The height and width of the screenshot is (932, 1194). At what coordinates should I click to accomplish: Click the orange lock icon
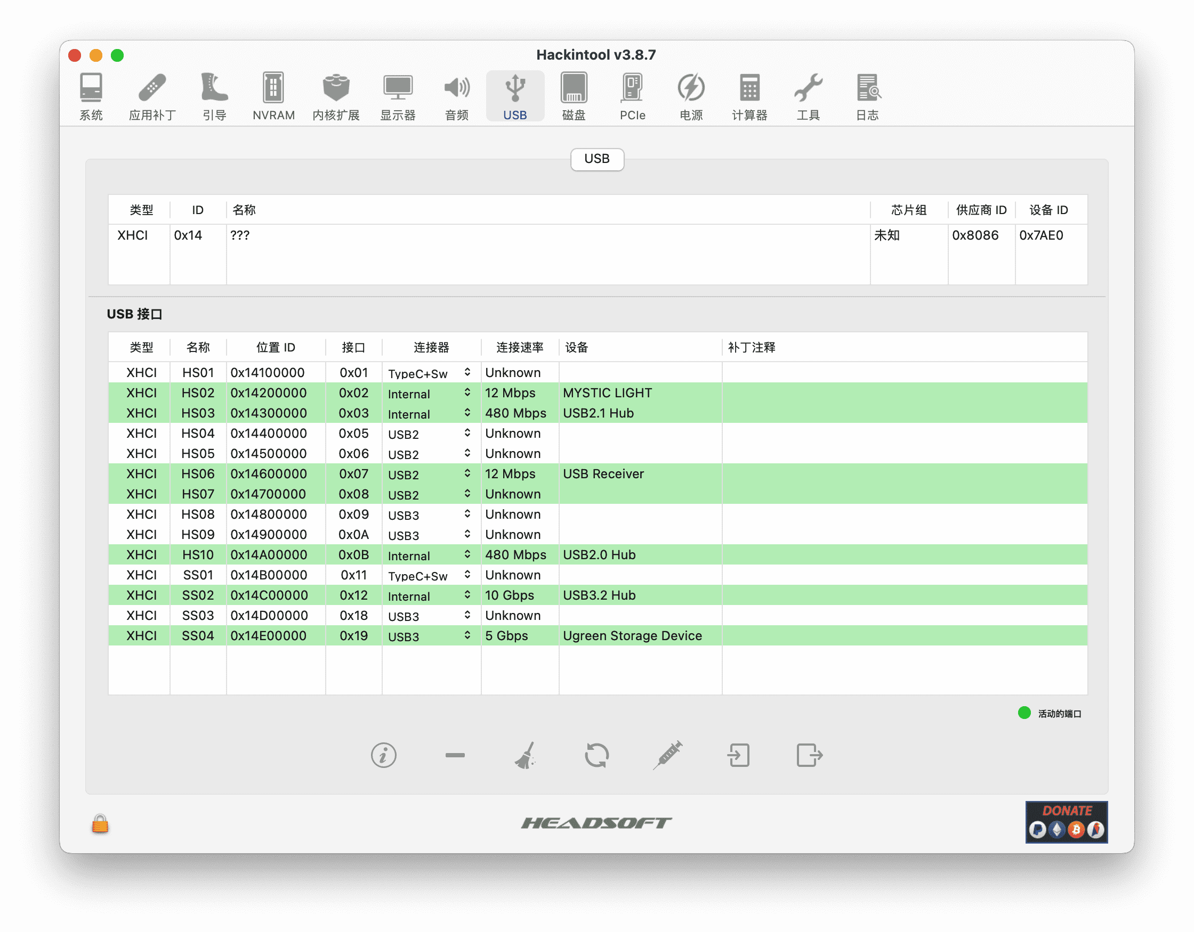(100, 823)
